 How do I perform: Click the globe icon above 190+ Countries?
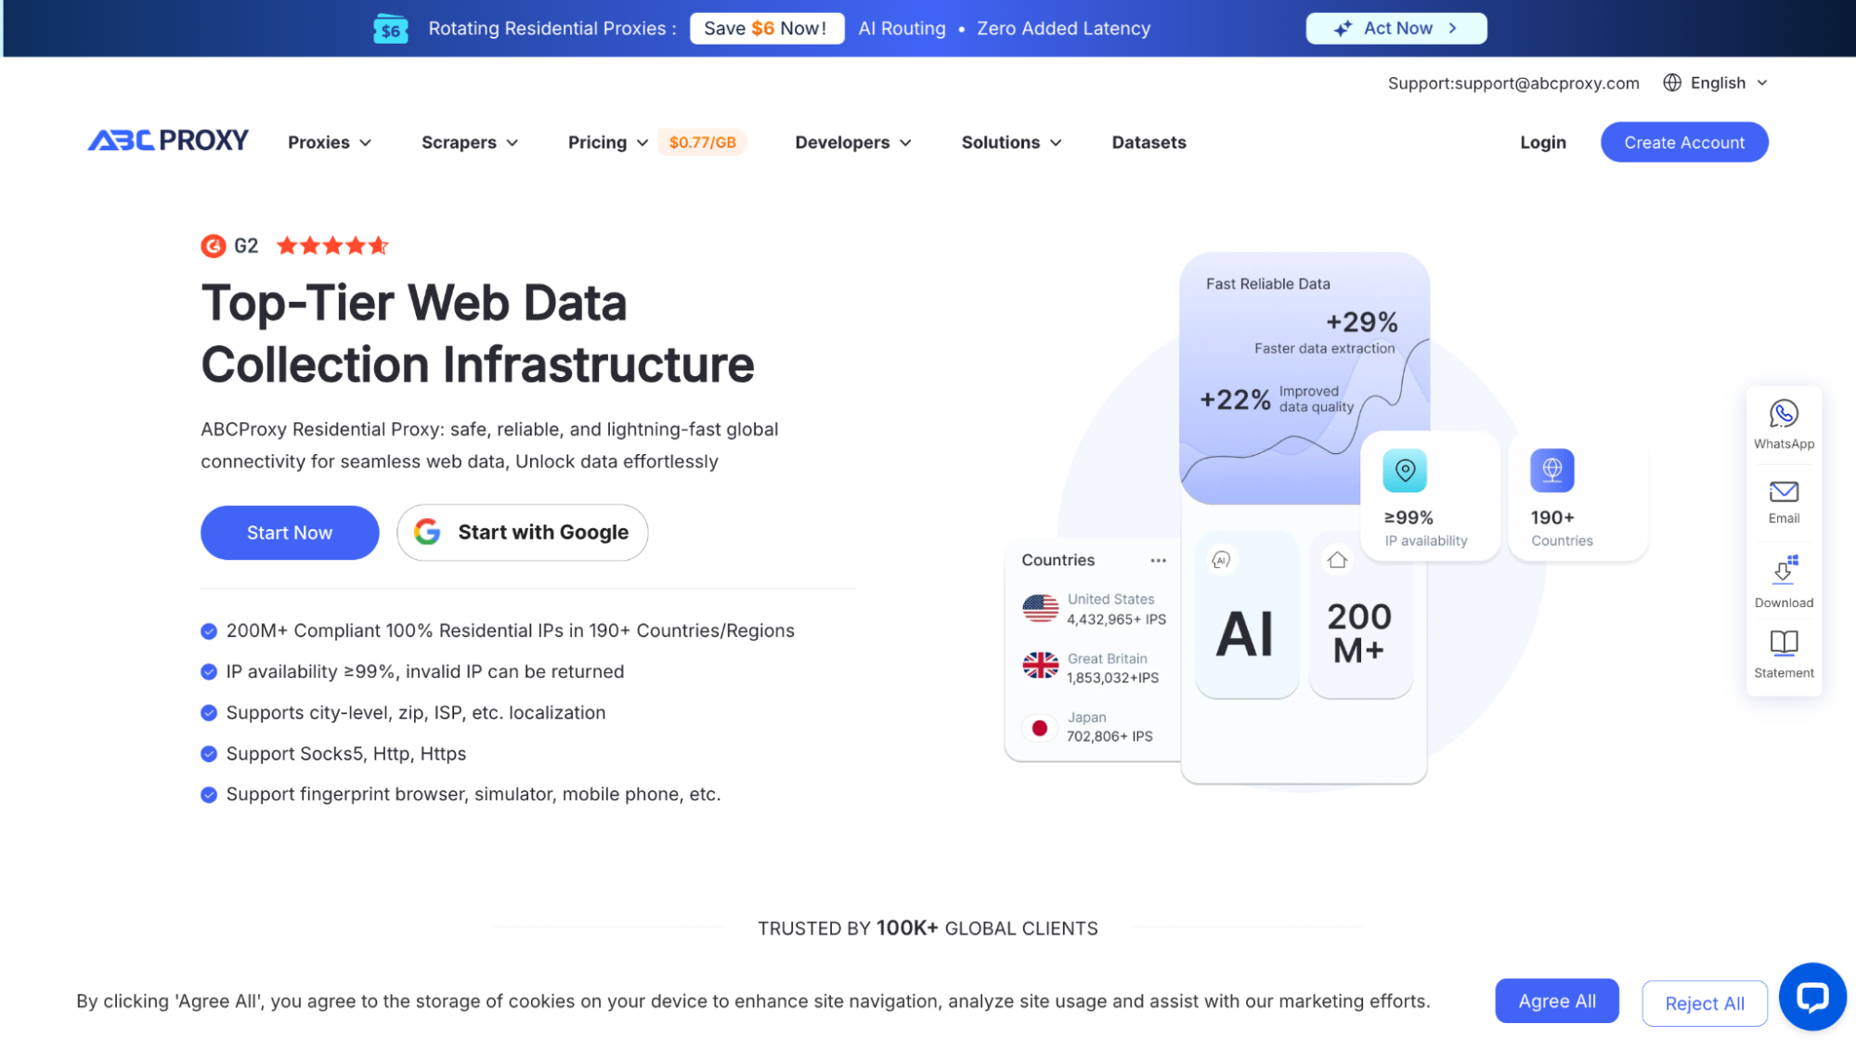point(1552,471)
